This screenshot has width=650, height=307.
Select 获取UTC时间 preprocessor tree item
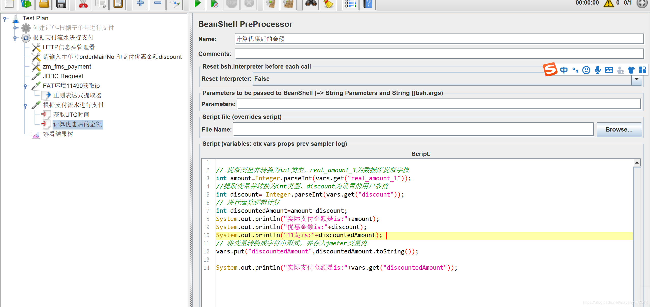pos(71,115)
